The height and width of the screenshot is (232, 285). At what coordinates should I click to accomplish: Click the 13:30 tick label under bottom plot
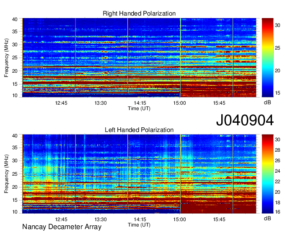pos(101,219)
